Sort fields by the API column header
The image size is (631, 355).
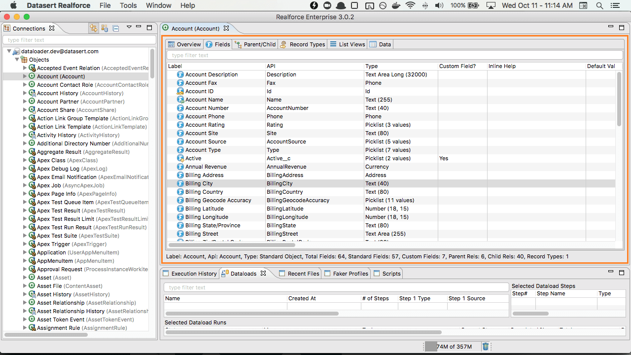pos(315,66)
